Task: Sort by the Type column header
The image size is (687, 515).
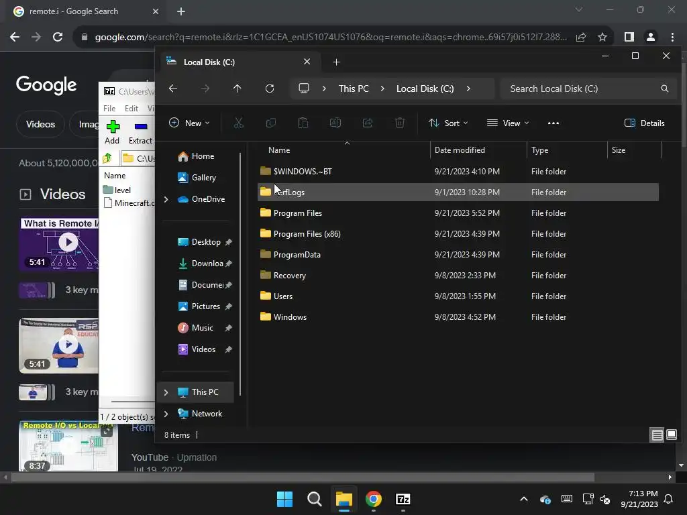Action: 567,150
